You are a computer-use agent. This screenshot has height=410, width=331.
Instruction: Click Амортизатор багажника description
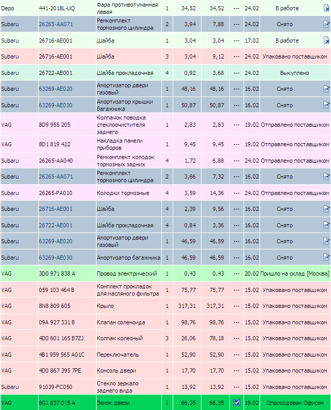tap(128, 258)
